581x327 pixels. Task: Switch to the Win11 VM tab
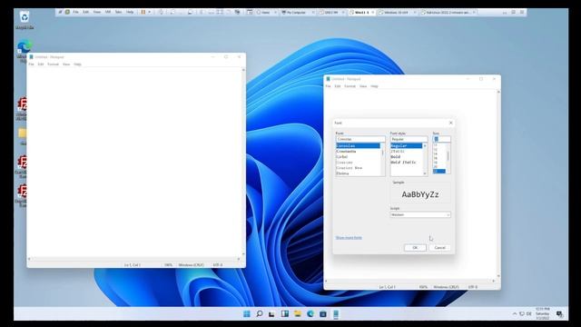tap(362, 12)
